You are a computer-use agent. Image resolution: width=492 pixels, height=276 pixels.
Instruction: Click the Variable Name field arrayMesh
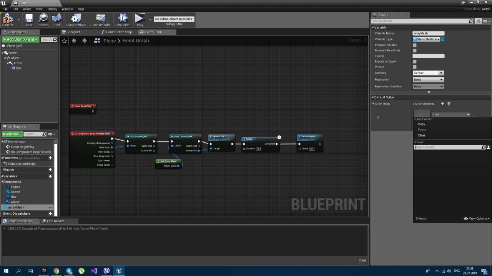click(428, 33)
